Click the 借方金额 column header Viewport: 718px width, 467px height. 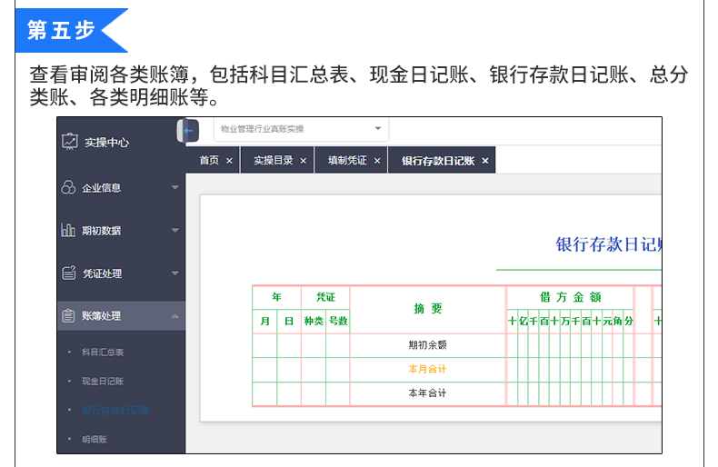click(x=571, y=297)
